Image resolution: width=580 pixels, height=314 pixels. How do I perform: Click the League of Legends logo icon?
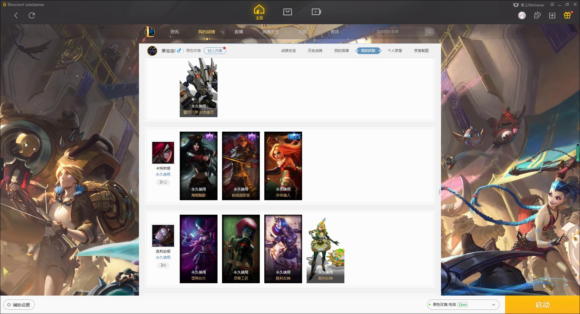[150, 32]
